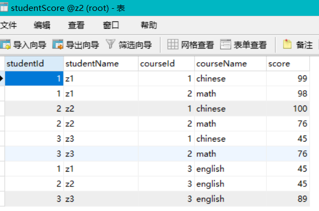Open the 帮助 (Help) menu
Image resolution: width=319 pixels, height=211 pixels.
coord(149,25)
